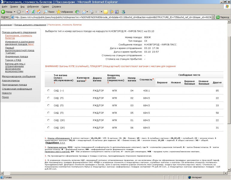
Task: Click into the address URL field
Action: pyautogui.click(x=113, y=17)
